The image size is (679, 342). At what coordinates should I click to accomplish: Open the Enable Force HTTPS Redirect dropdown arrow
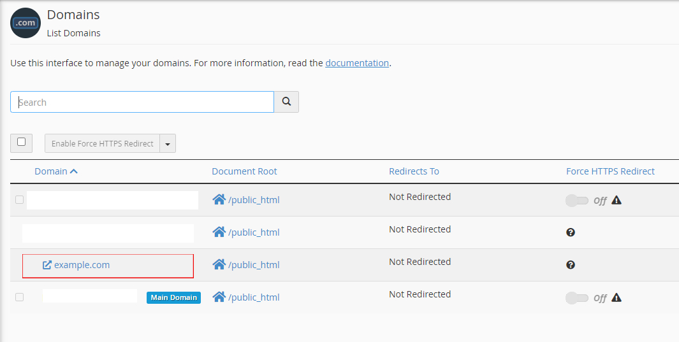pyautogui.click(x=168, y=143)
